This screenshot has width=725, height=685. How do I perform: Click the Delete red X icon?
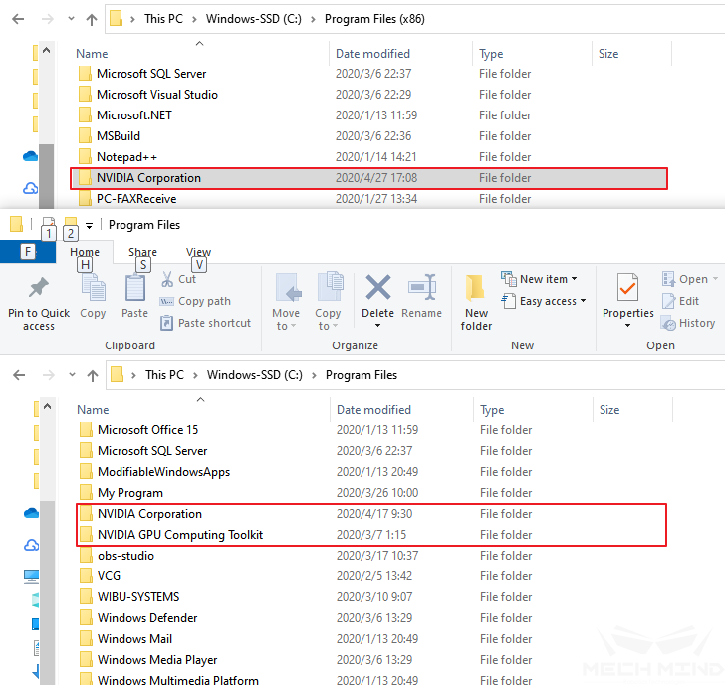coord(378,287)
